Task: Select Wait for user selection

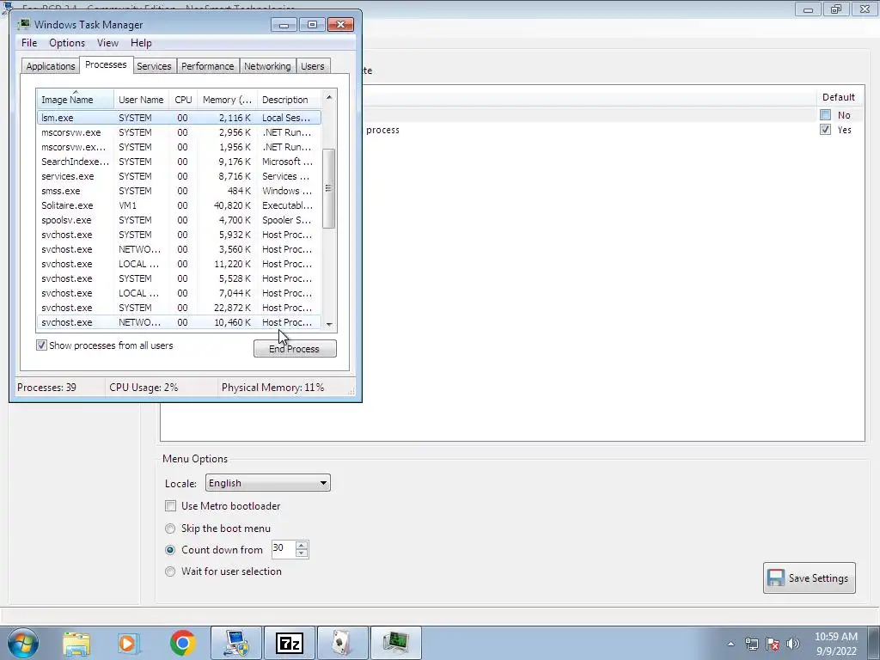Action: 170,571
